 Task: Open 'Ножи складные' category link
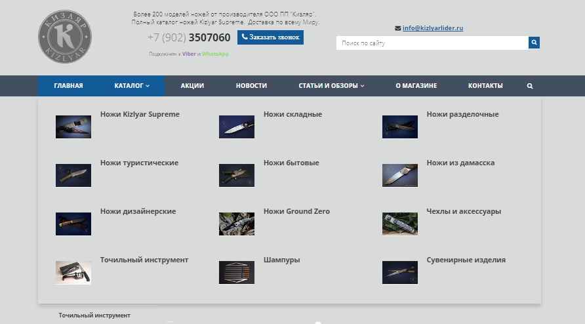click(293, 114)
